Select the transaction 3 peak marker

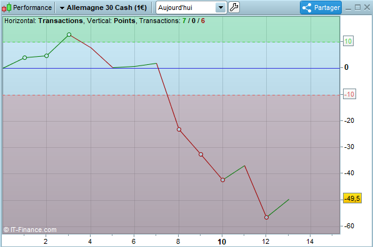(69, 35)
